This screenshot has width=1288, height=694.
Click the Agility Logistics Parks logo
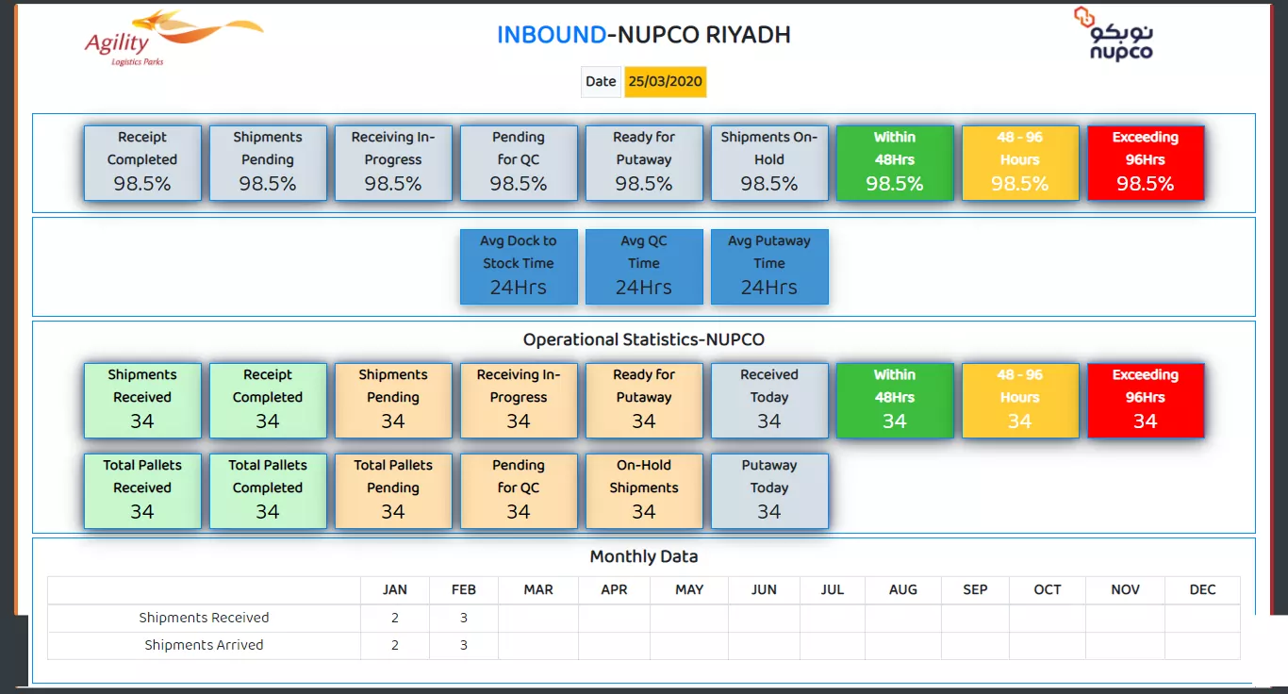(x=170, y=39)
